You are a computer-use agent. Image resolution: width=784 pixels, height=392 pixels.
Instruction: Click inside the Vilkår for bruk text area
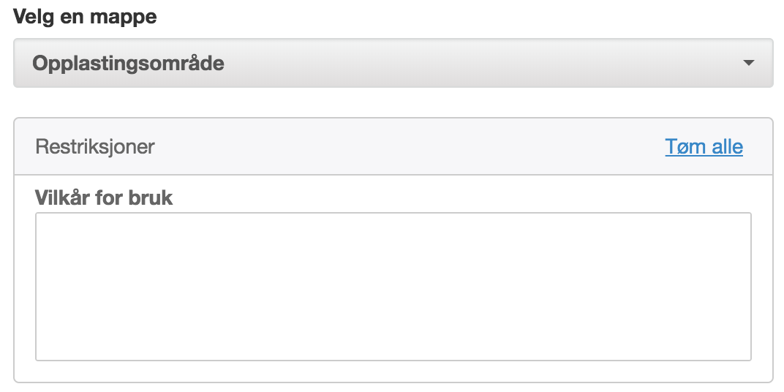coord(393,286)
